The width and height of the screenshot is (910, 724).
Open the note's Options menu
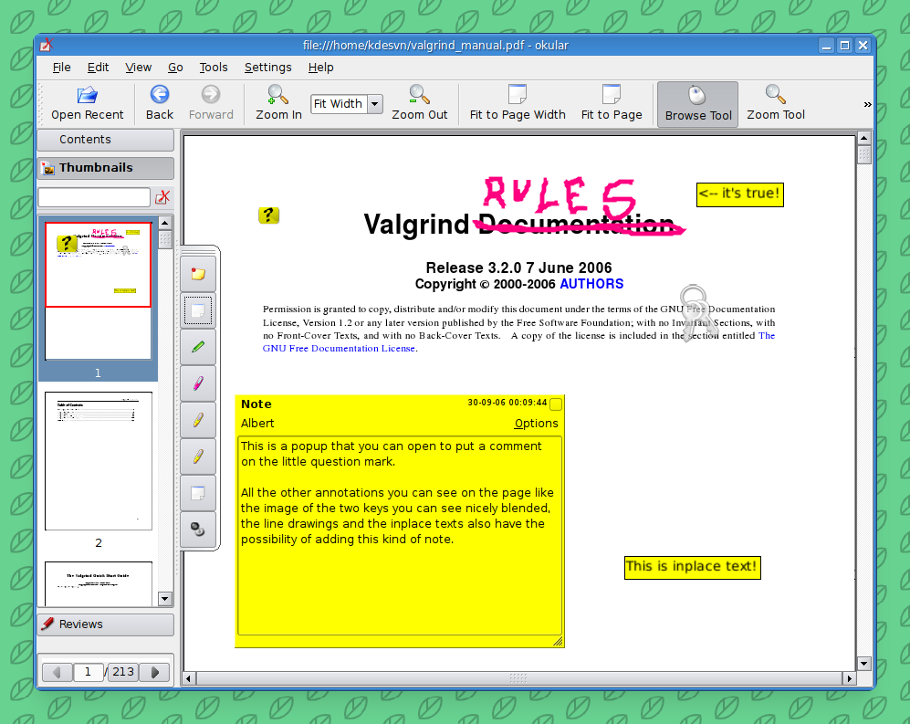(536, 424)
